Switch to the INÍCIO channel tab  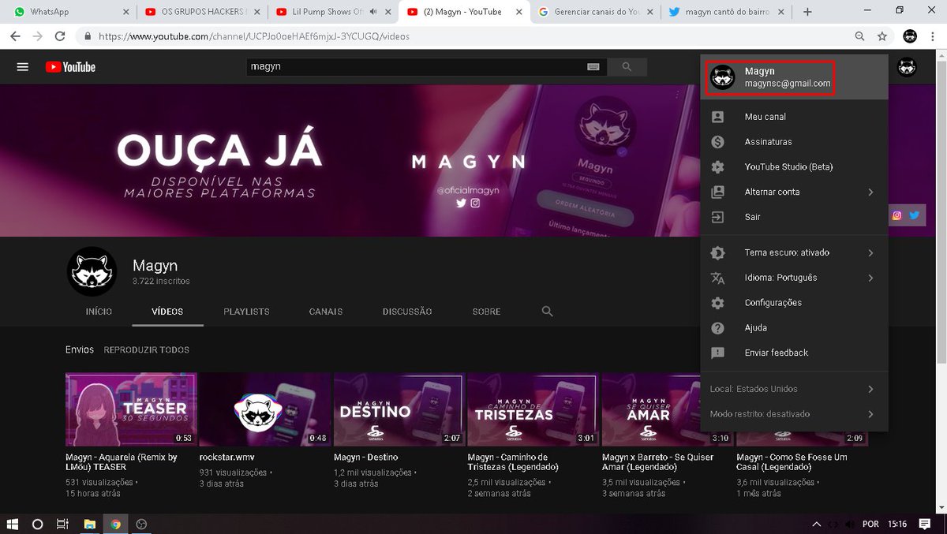[x=99, y=312]
